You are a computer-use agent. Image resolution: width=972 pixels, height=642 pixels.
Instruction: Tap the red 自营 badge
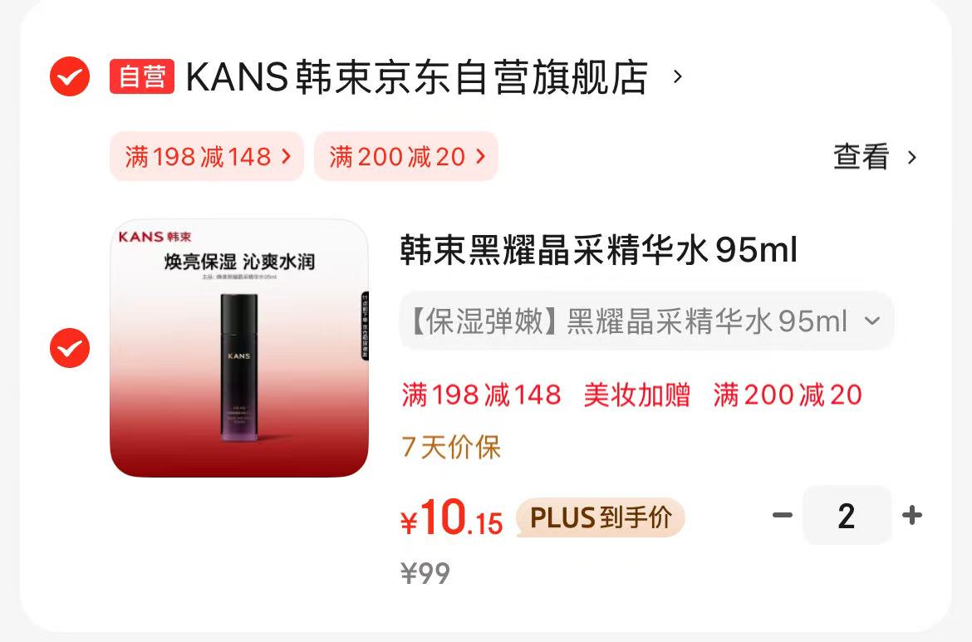(x=142, y=76)
